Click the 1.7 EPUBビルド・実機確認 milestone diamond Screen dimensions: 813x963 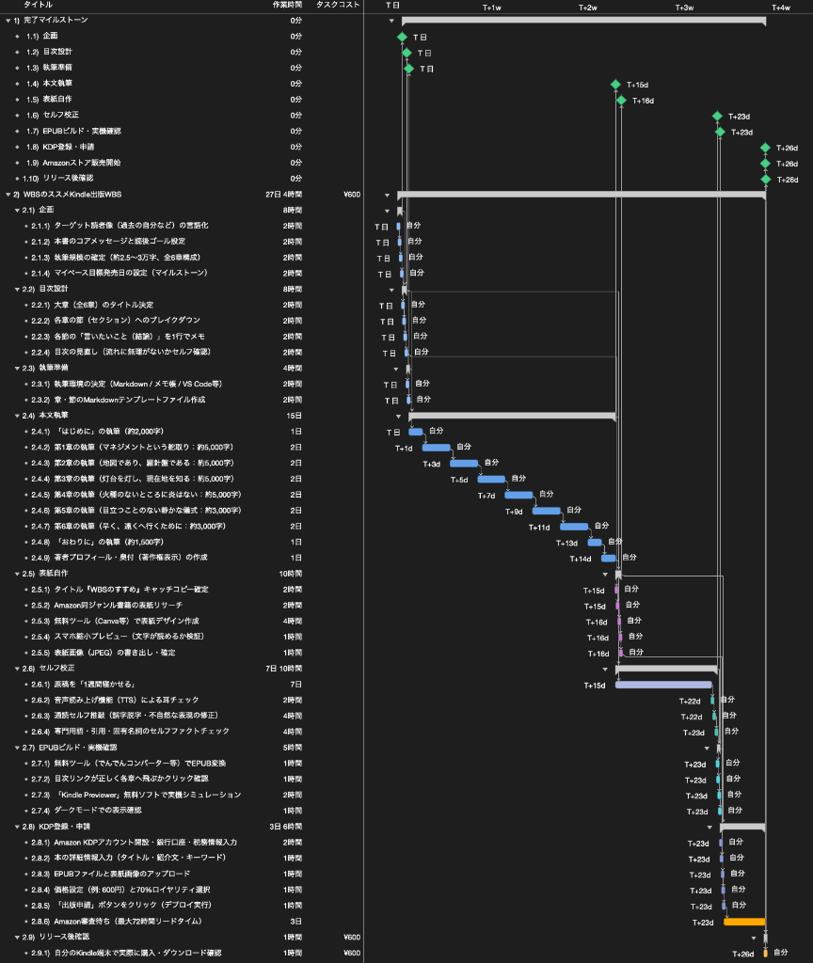(x=720, y=132)
